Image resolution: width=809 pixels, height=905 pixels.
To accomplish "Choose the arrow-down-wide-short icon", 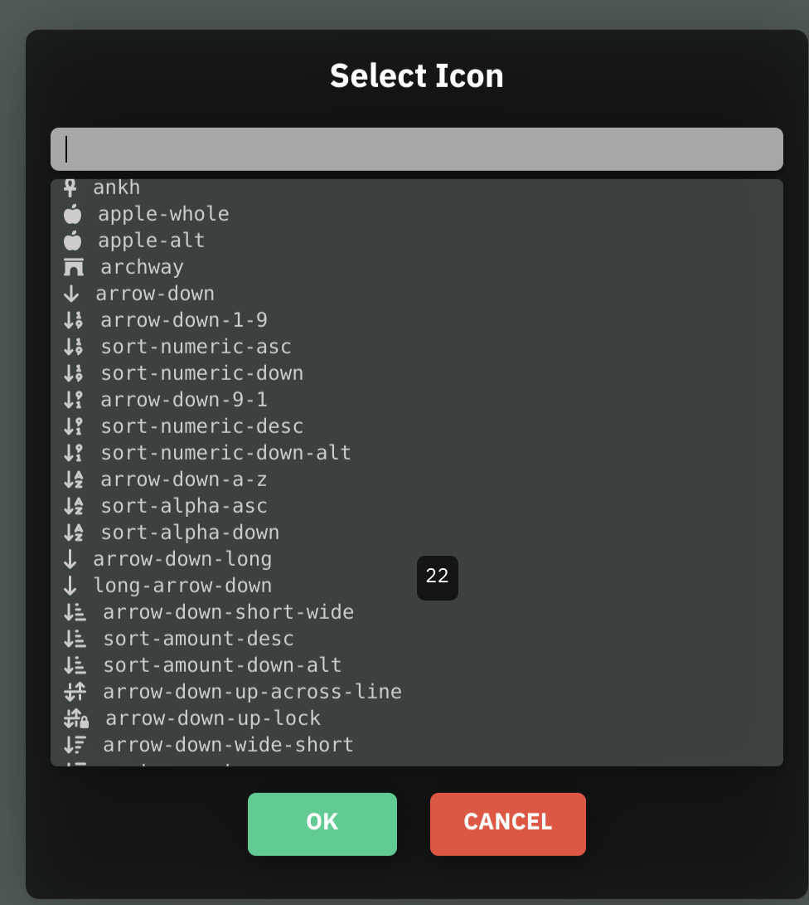I will coord(208,745).
